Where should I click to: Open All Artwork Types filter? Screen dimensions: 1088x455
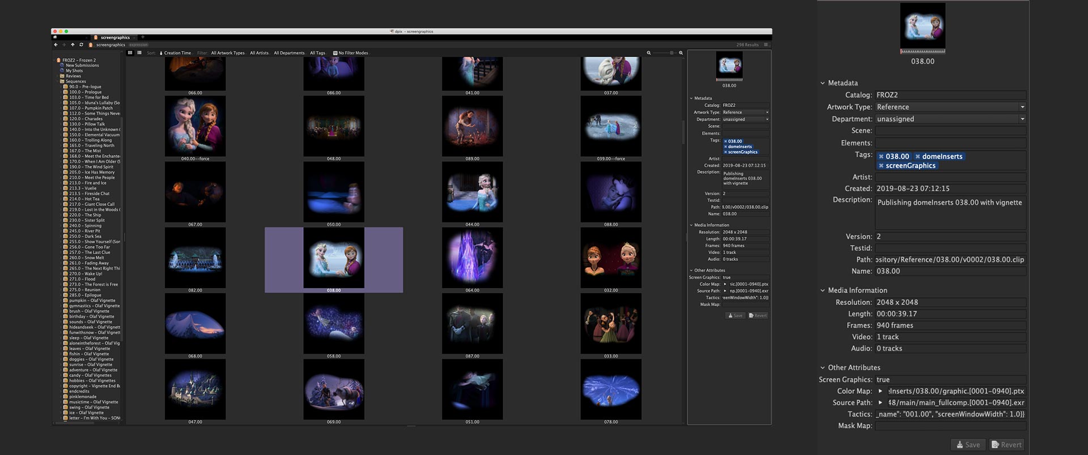228,53
